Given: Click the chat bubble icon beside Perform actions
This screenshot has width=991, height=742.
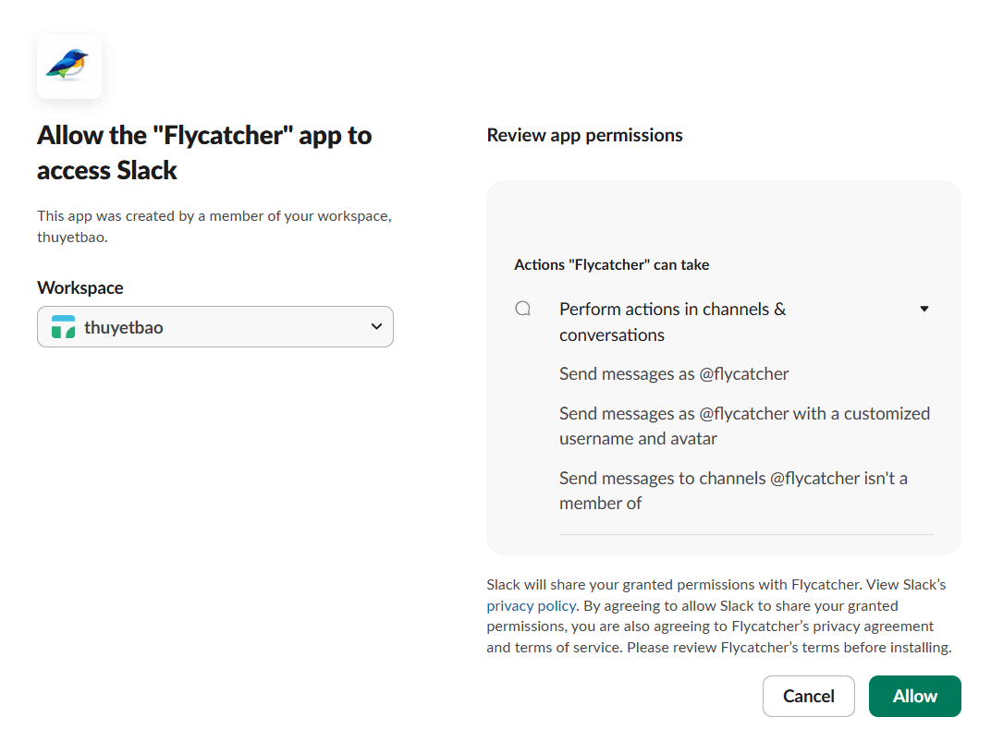Looking at the screenshot, I should (523, 309).
